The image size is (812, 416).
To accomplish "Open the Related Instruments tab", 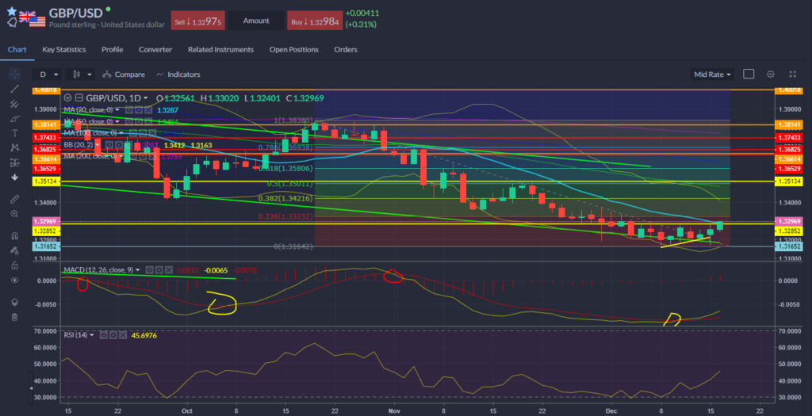I will (220, 50).
